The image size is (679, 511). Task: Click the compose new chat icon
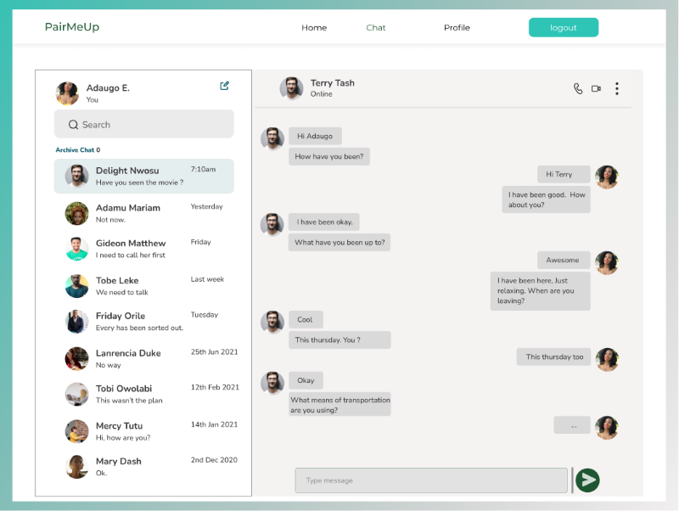(x=224, y=86)
